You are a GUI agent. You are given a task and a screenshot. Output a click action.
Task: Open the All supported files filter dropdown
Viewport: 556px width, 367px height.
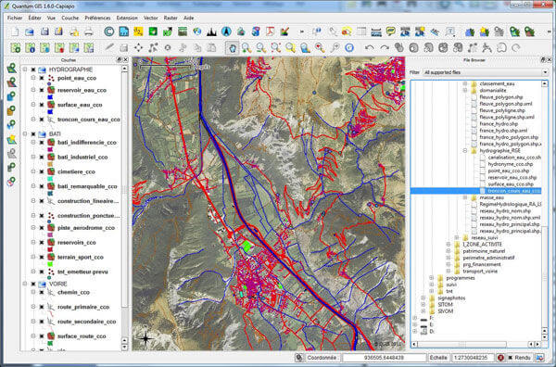(x=486, y=72)
